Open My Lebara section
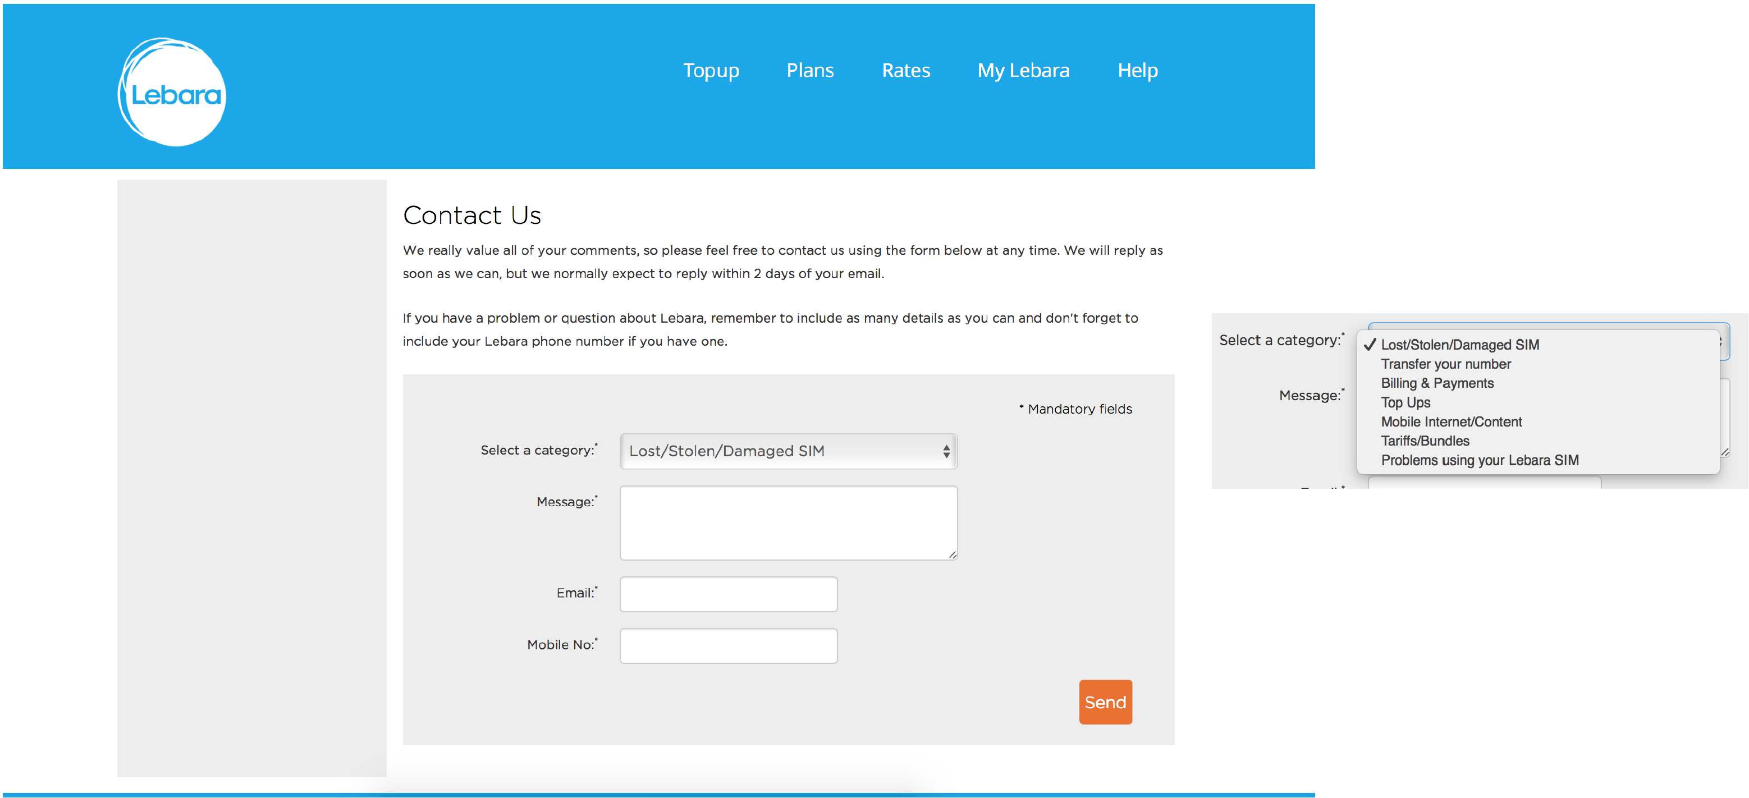Image resolution: width=1749 pixels, height=798 pixels. click(1023, 71)
